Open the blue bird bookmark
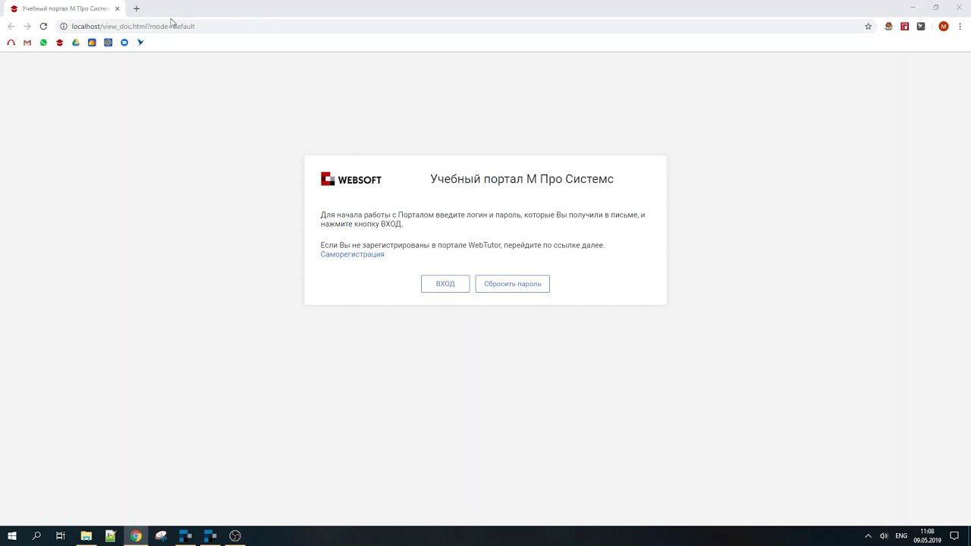971x546 pixels. pyautogui.click(x=140, y=42)
